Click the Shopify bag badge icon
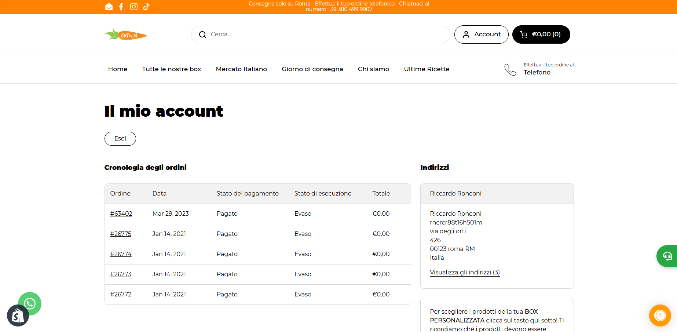This screenshot has width=677, height=332. coord(18,316)
